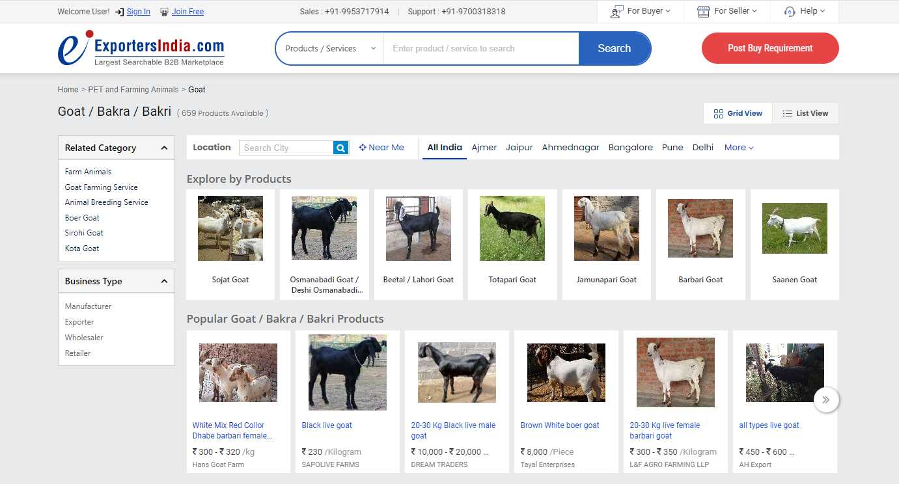Screen dimensions: 899x484
Task: Select the Ahmednagar location tab
Action: pyautogui.click(x=571, y=148)
